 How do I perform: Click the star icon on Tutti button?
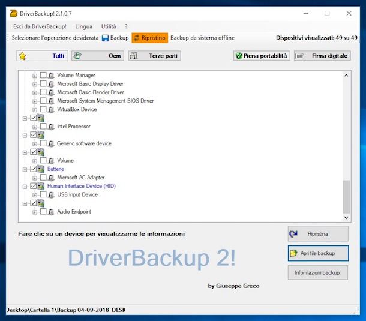[x=22, y=56]
